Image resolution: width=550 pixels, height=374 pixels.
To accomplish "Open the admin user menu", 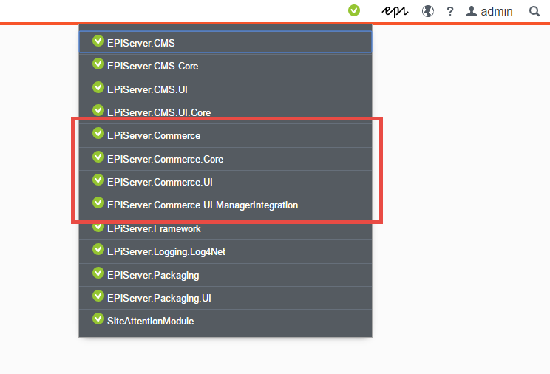I will coord(489,11).
